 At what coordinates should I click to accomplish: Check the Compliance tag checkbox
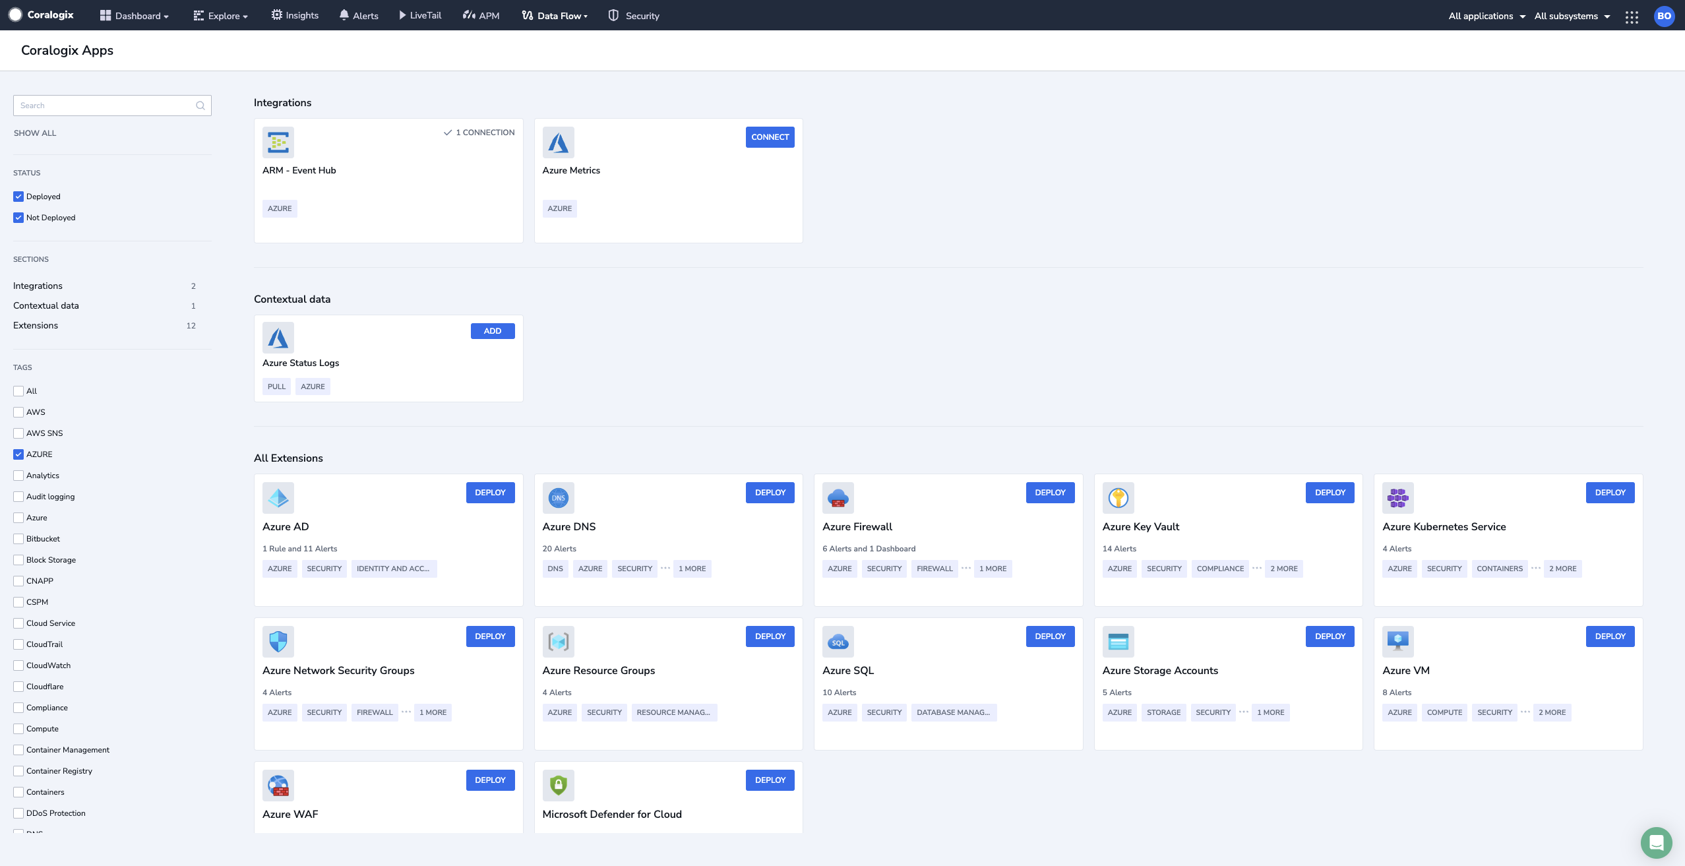pos(18,708)
